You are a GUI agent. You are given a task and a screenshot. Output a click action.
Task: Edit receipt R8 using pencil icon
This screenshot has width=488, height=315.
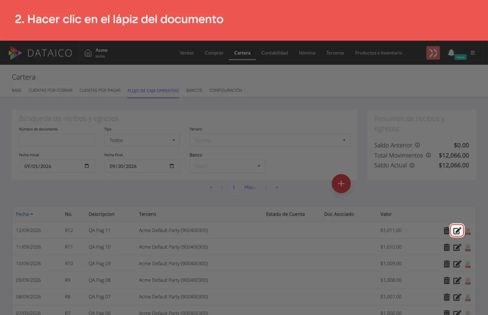coord(457,297)
